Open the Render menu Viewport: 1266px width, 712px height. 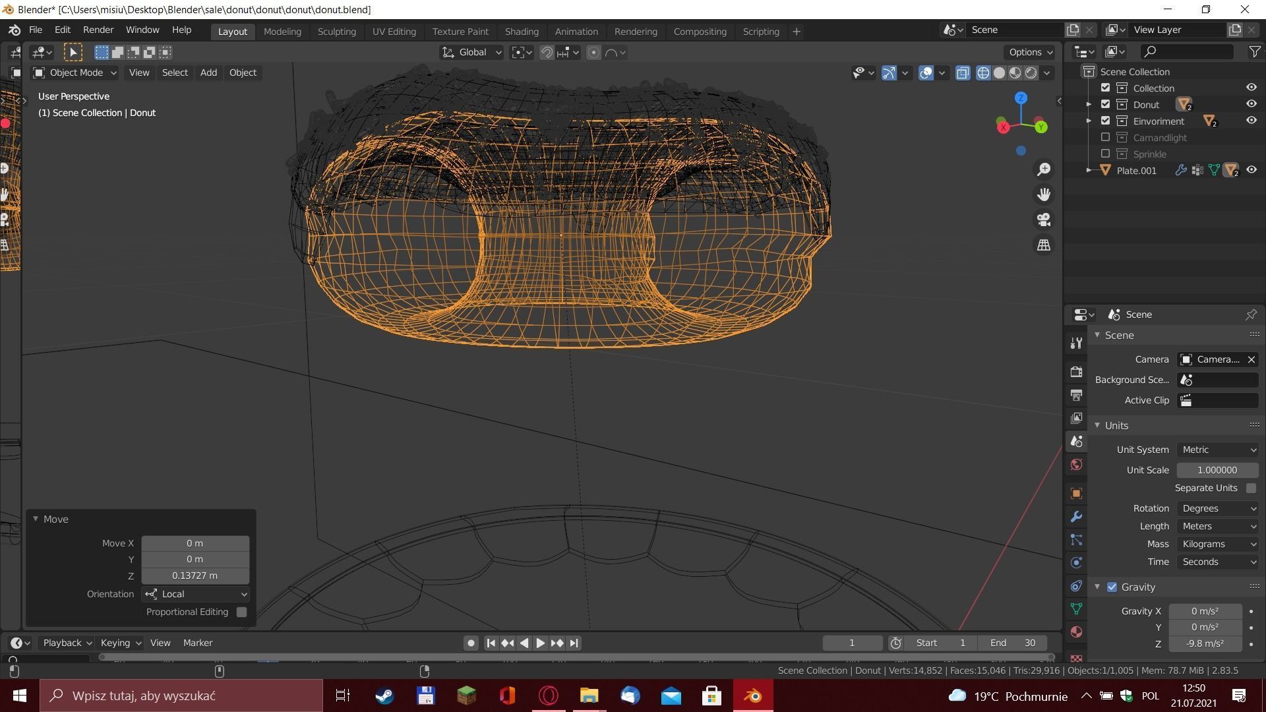click(x=98, y=30)
